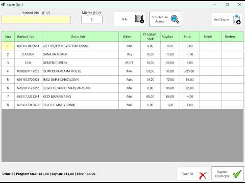The image size is (245, 183).
Task: Click the empty Beden cell of DANA ANTRİKOT
Action: click(233, 54)
